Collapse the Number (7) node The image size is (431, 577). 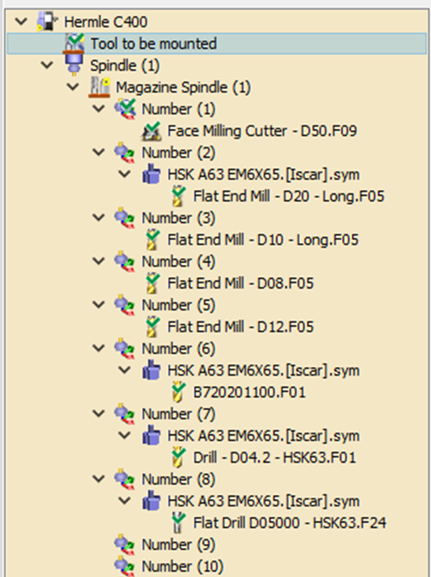click(98, 414)
